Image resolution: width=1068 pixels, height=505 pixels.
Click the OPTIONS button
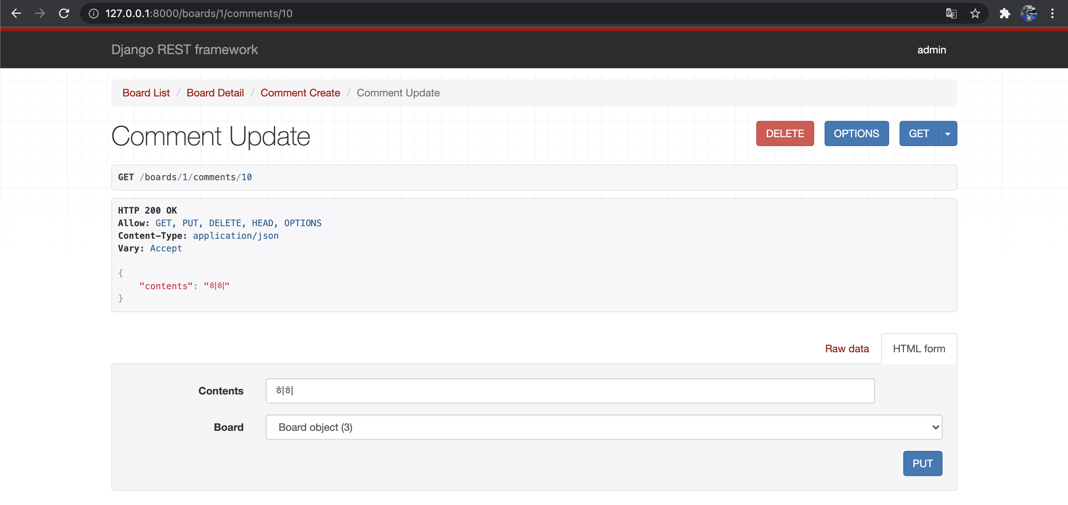tap(856, 134)
